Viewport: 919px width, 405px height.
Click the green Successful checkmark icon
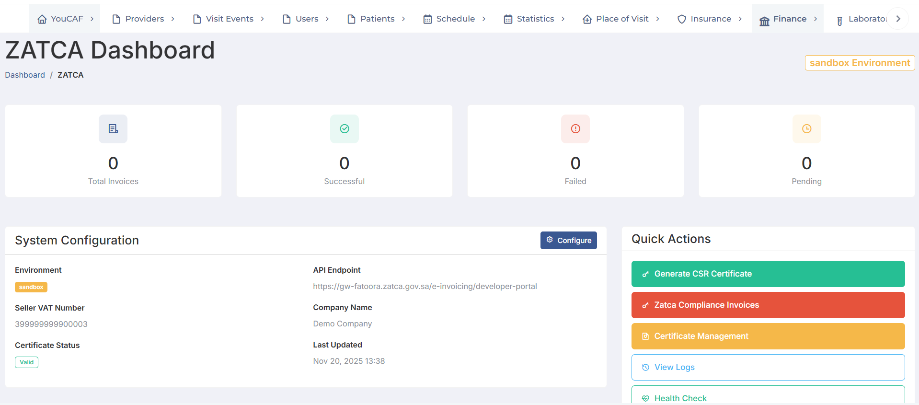(x=344, y=129)
